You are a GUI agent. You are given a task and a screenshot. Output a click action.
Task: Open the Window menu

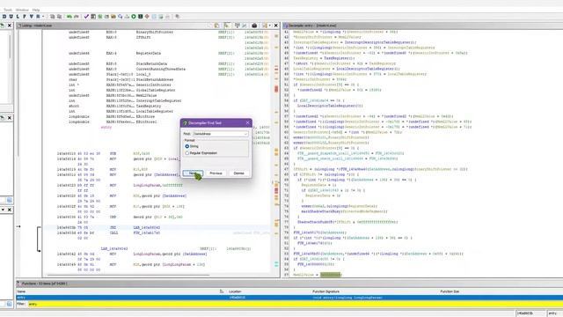(x=22, y=10)
